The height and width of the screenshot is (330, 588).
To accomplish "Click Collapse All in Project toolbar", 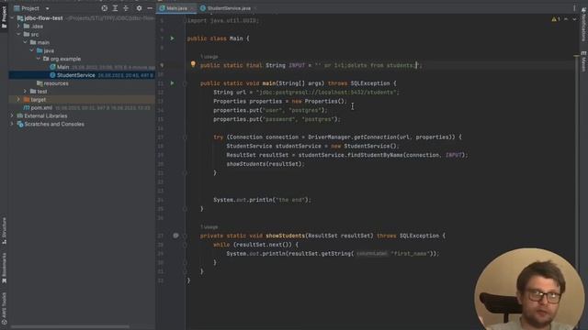I will [126, 8].
